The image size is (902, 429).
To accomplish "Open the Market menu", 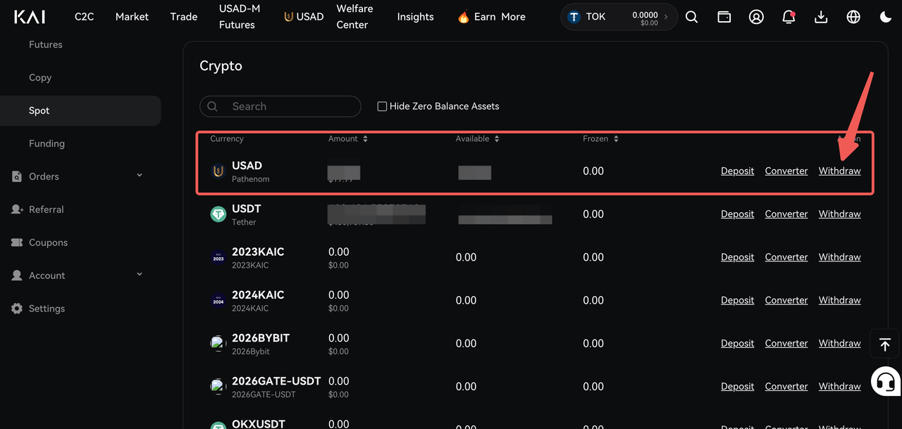I will (x=132, y=17).
